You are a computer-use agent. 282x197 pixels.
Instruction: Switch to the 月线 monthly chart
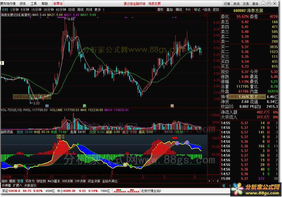pos(89,10)
